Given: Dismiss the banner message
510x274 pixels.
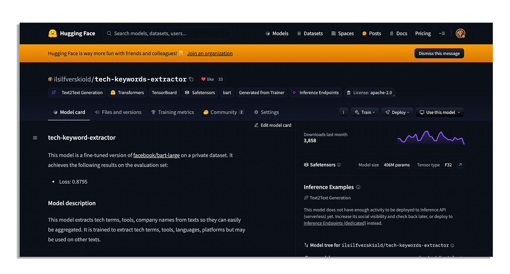Looking at the screenshot, I should click(x=439, y=53).
